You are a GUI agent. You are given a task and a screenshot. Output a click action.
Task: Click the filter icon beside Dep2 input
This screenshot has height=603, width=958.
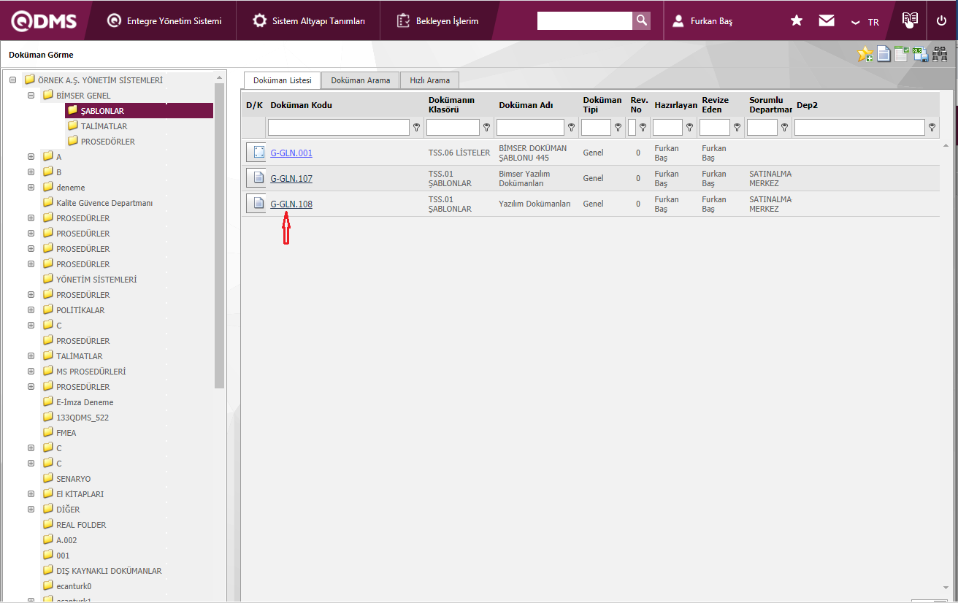pos(932,128)
